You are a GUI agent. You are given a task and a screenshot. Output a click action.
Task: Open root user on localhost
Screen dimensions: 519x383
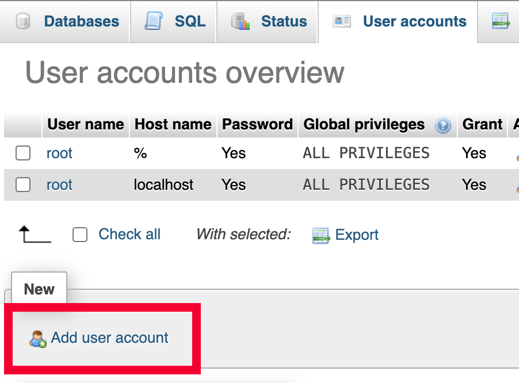click(59, 185)
